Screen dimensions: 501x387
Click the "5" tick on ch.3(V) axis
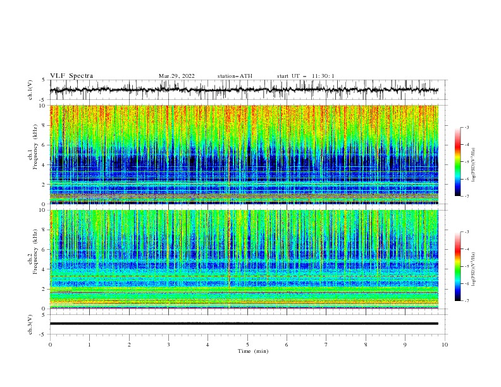(44, 315)
